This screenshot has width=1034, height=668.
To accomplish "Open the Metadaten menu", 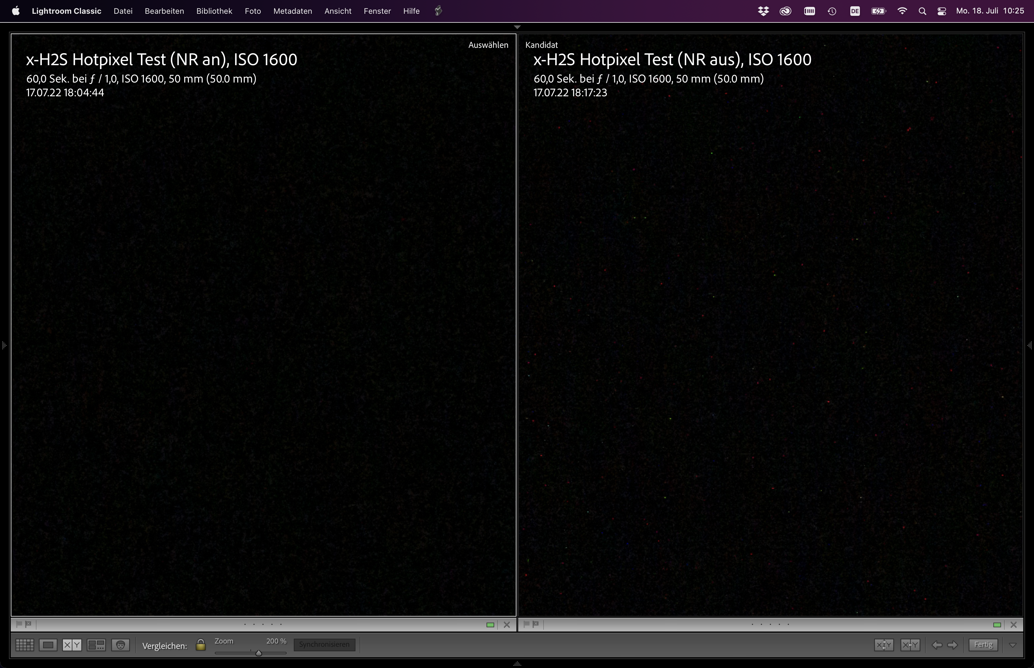I will click(292, 11).
